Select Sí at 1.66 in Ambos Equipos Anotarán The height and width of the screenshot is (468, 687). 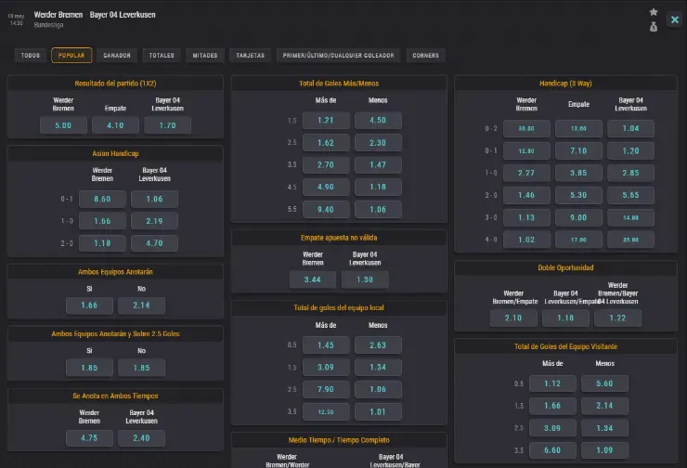(x=89, y=305)
